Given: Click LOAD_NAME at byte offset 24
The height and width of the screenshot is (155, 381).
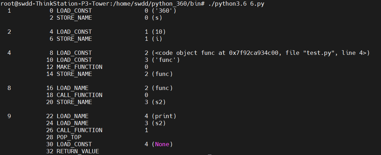Looking at the screenshot, I should click(72, 123).
